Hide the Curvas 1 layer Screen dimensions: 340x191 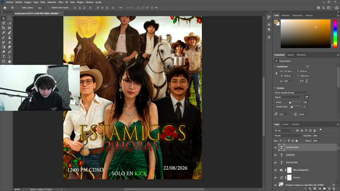coord(275,177)
